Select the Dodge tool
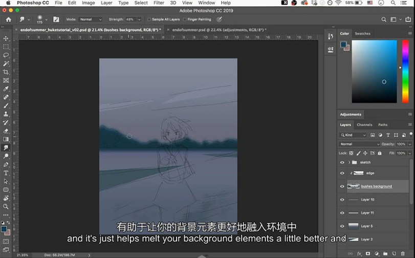Viewport: 415px width, 258px height. coord(6,156)
